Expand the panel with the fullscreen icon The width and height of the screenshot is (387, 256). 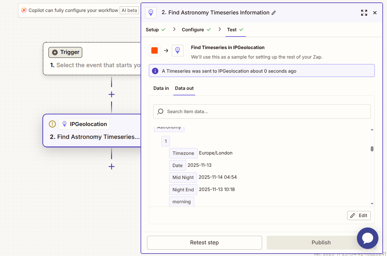364,13
